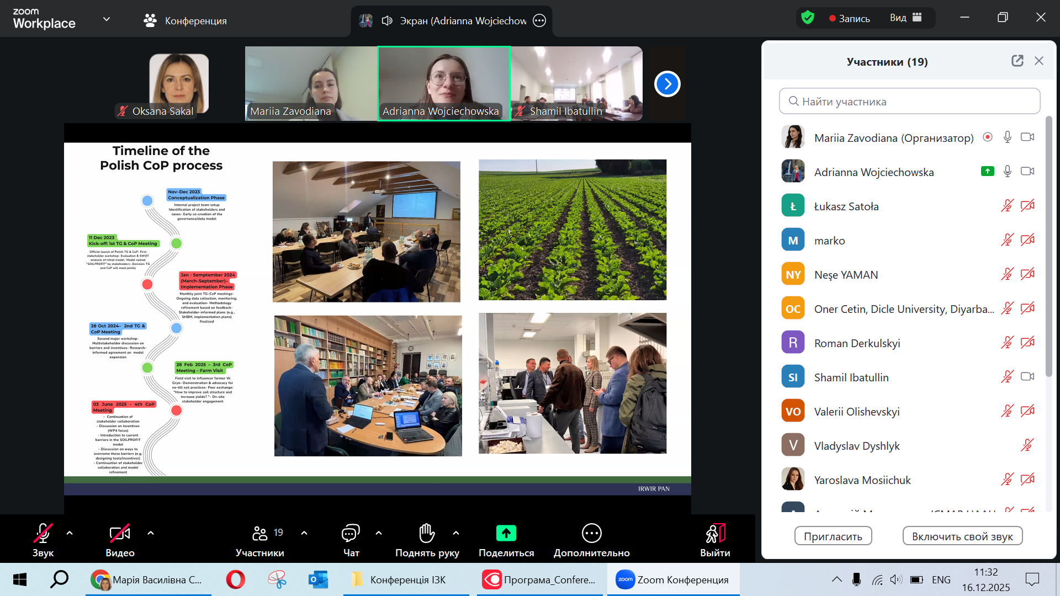
Task: Click the green Share screen icon
Action: tap(506, 533)
